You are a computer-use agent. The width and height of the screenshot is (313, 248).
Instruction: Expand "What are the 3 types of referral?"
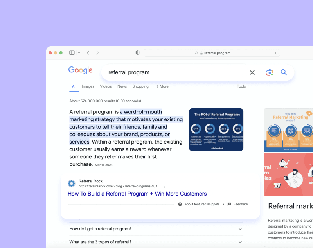click(x=156, y=242)
